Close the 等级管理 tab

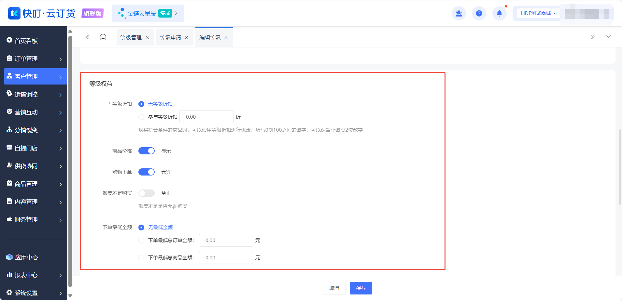coord(147,37)
